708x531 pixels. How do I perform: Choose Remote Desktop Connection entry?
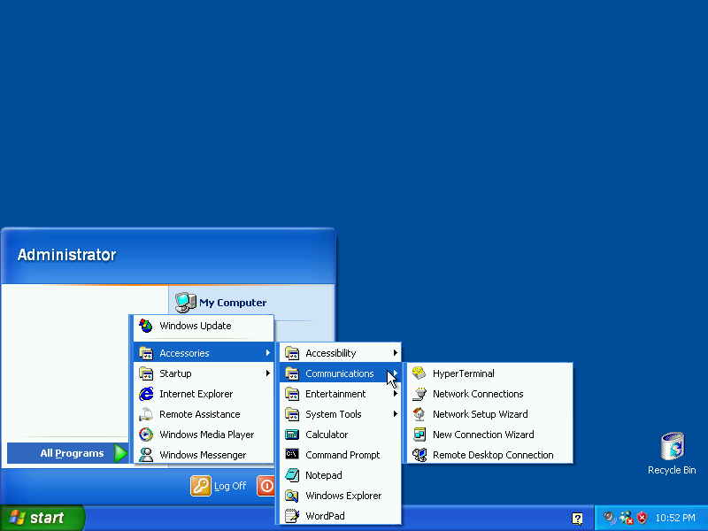490,455
